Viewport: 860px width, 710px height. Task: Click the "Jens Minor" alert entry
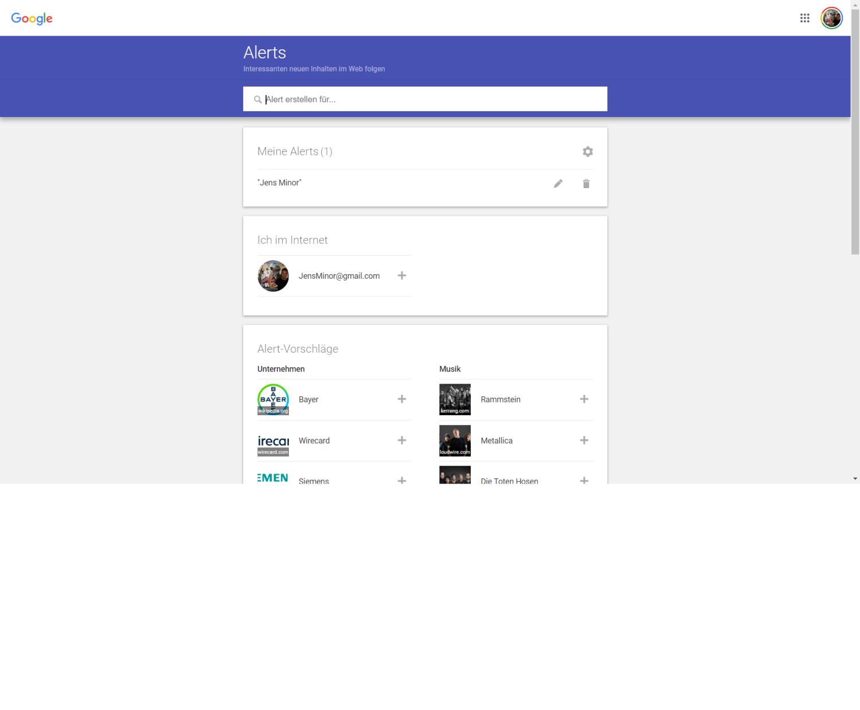tap(280, 183)
